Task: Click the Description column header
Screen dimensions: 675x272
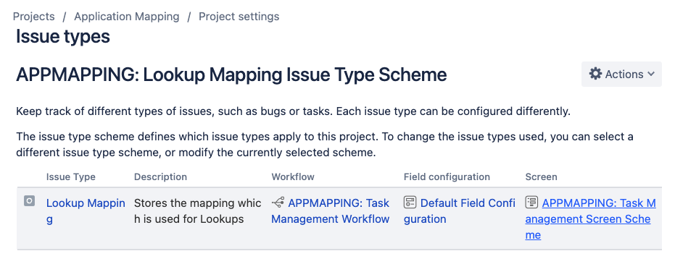Action: point(160,177)
